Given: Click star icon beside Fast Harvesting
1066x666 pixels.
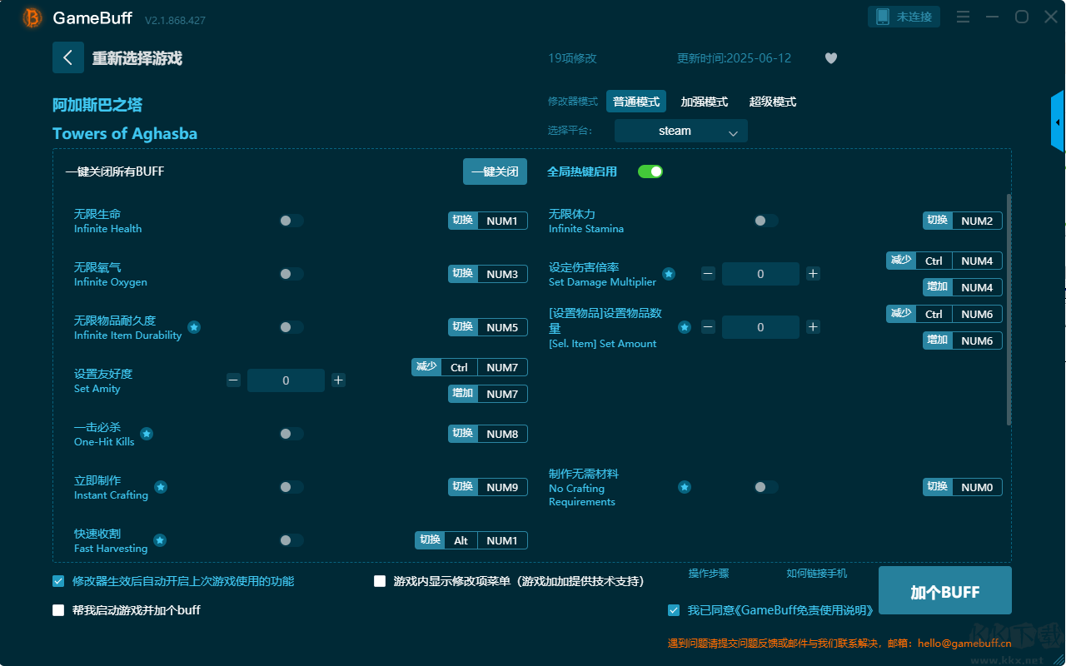Looking at the screenshot, I should click(x=160, y=540).
